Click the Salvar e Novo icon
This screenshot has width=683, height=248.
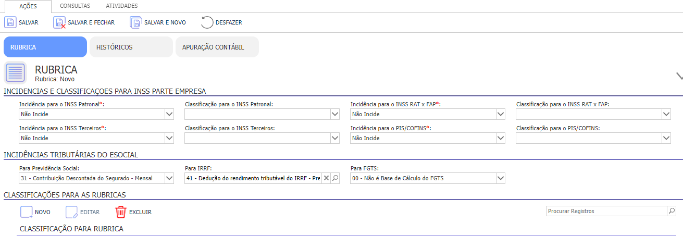[136, 22]
